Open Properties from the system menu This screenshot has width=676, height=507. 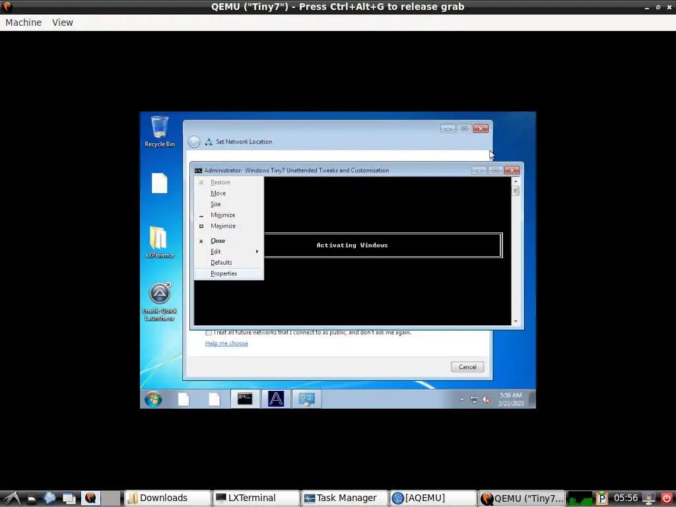click(x=229, y=273)
